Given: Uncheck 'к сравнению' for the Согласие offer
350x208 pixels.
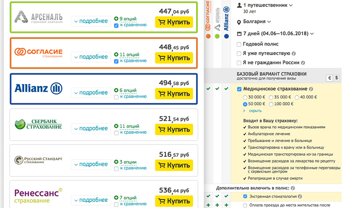Looking at the screenshot, I should [116, 61].
